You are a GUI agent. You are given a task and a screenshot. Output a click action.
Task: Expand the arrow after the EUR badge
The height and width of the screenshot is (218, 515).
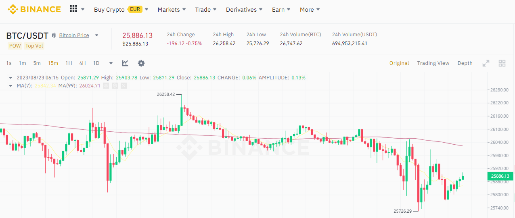point(147,9)
